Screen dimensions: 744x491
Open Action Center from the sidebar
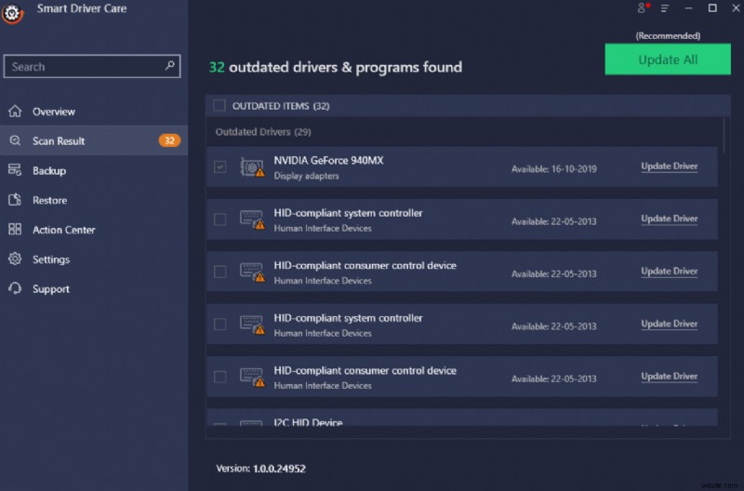(x=94, y=229)
